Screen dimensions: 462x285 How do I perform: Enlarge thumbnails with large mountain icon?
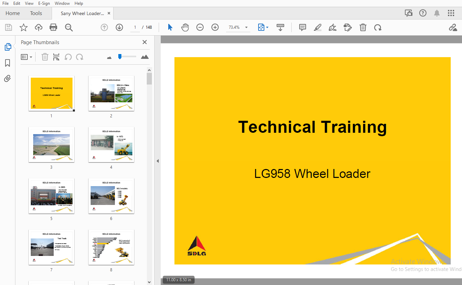pyautogui.click(x=145, y=57)
